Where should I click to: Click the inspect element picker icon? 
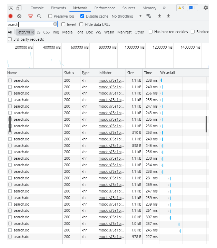[11, 8]
